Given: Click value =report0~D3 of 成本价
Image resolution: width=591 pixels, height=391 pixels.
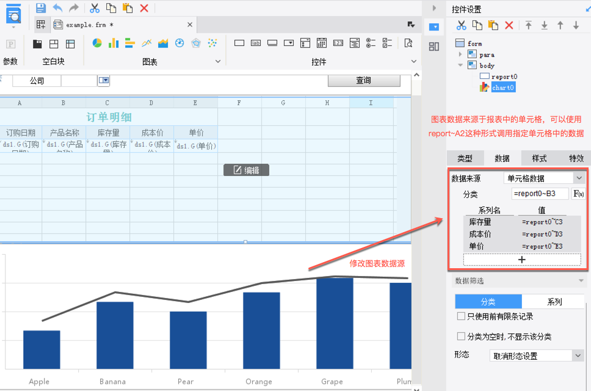Looking at the screenshot, I should 542,234.
